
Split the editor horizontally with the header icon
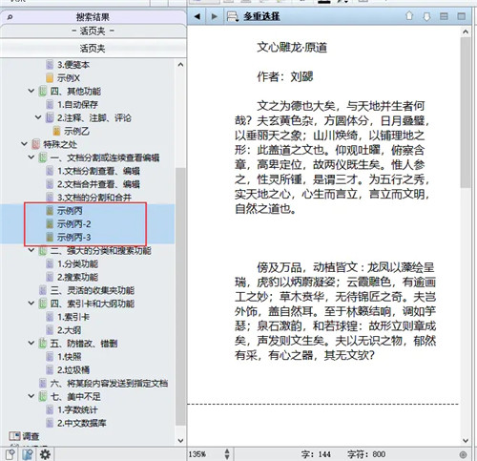(444, 16)
